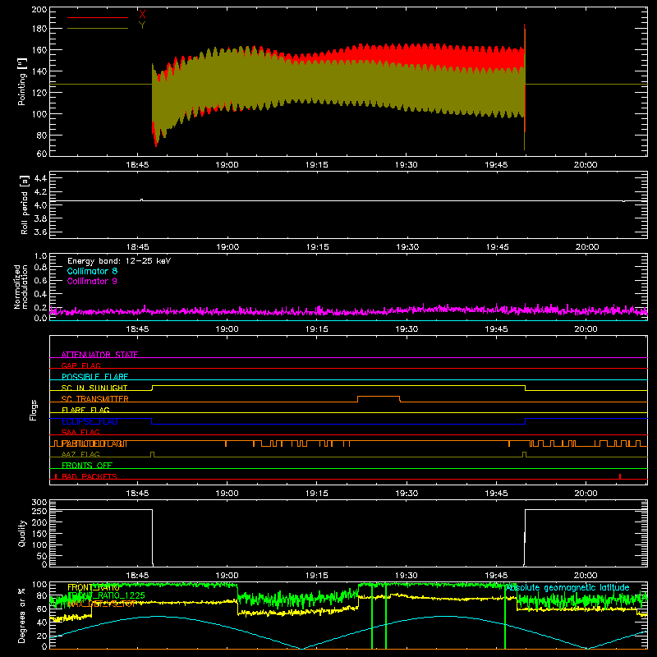This screenshot has height=657, width=657.
Task: Click the 19:00 tick under Quality plot
Action: tap(227, 576)
